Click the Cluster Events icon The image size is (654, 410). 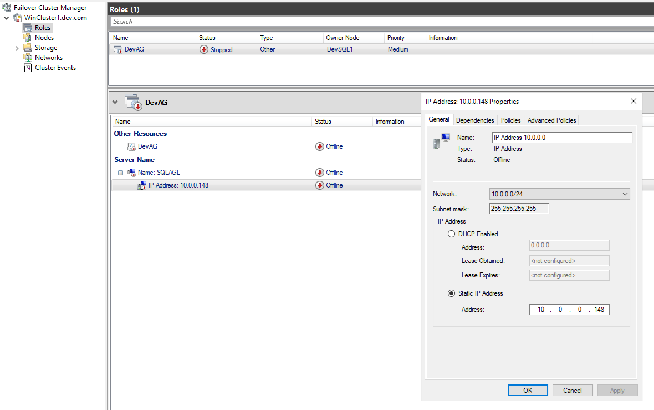(28, 68)
